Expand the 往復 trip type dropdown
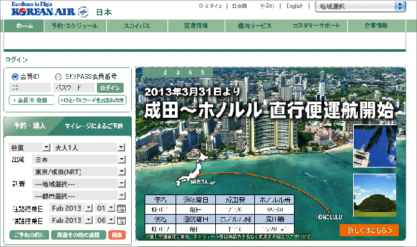Screen dimensions: 417x247 pos(30,147)
